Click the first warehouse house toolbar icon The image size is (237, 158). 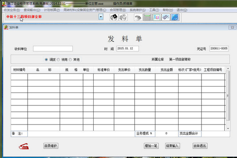[114, 17]
